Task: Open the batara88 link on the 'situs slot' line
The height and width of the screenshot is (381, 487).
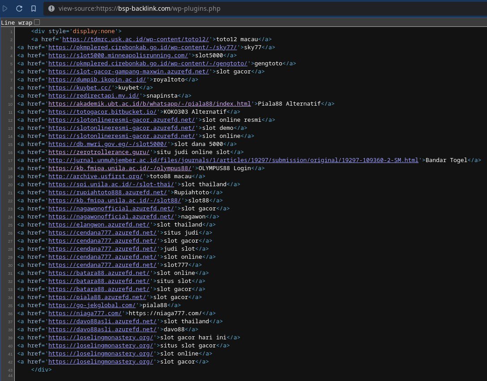Action: (x=99, y=282)
